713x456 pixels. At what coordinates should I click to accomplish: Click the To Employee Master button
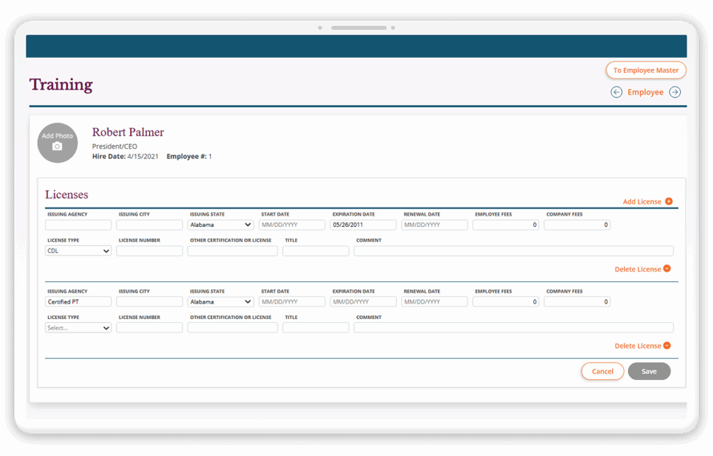point(645,70)
